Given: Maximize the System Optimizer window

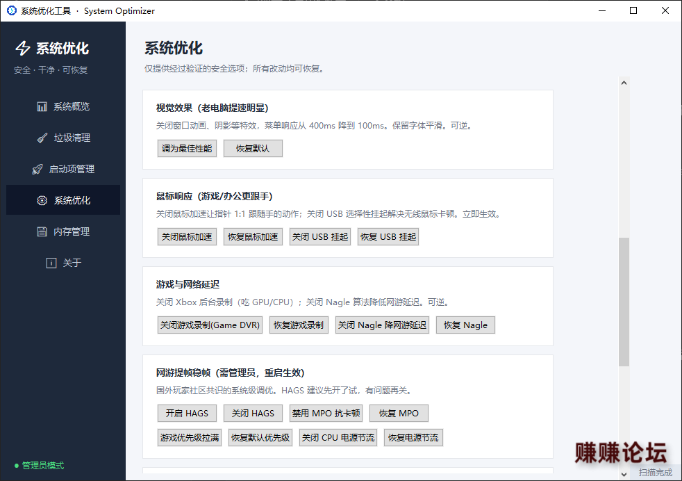Looking at the screenshot, I should pyautogui.click(x=633, y=11).
